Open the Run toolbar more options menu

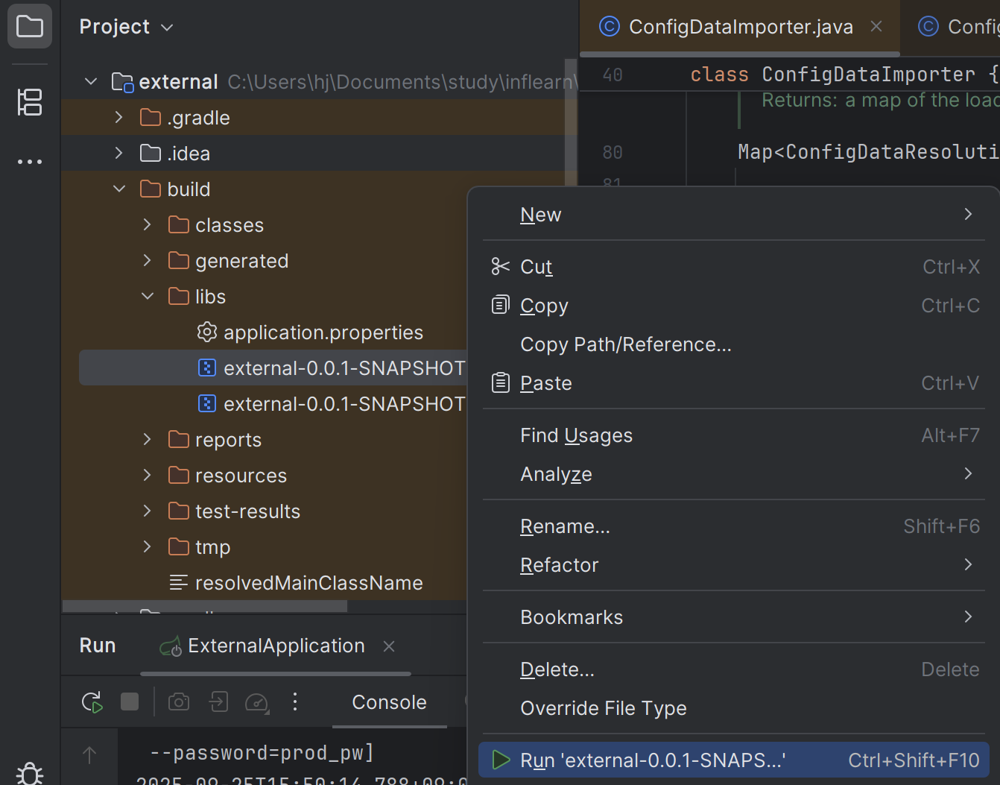click(295, 702)
